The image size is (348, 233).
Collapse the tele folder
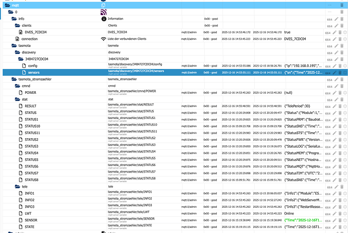coord(18,187)
